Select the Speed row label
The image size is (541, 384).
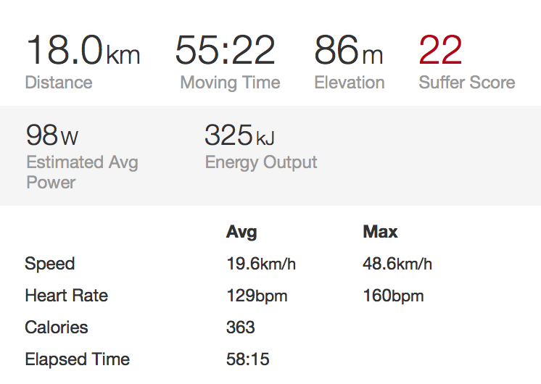tap(50, 264)
